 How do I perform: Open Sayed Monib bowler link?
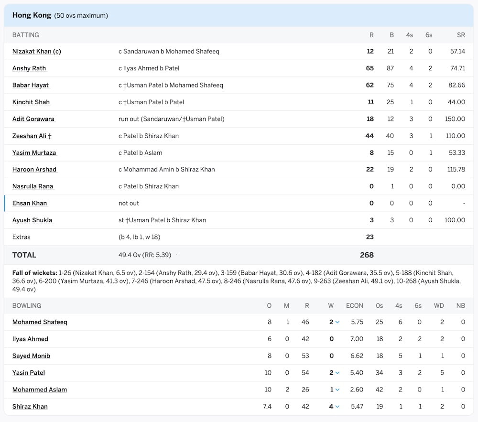point(31,356)
